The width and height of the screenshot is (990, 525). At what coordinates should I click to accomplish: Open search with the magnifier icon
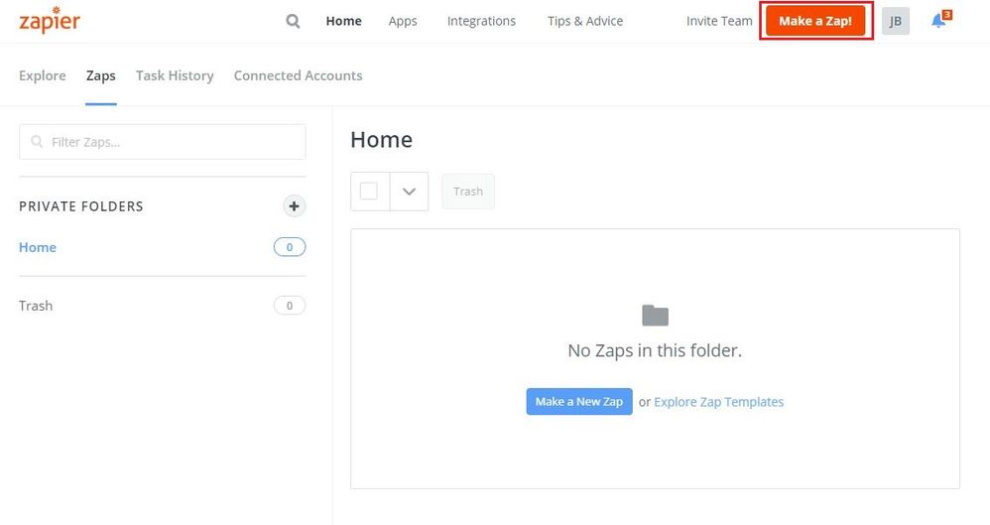tap(293, 21)
